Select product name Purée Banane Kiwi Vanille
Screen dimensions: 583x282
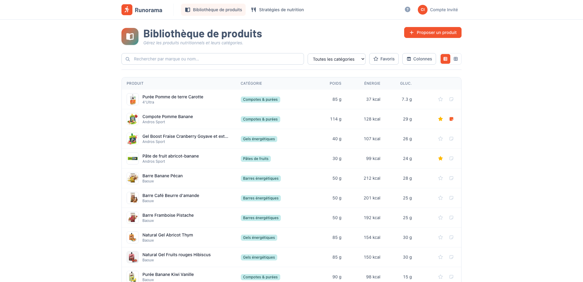[x=168, y=274]
